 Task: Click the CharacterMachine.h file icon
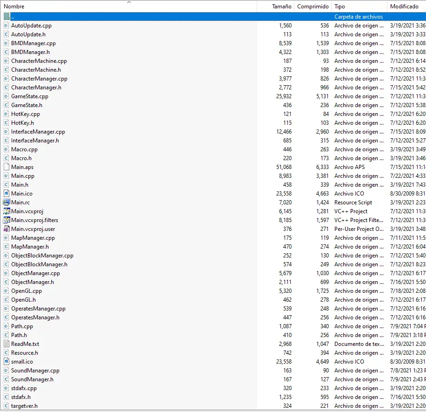point(7,70)
